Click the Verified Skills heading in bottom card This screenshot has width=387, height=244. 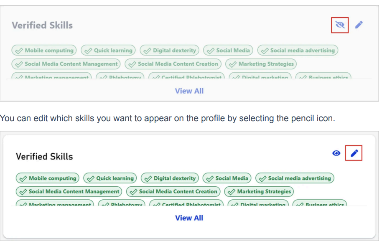tap(44, 157)
